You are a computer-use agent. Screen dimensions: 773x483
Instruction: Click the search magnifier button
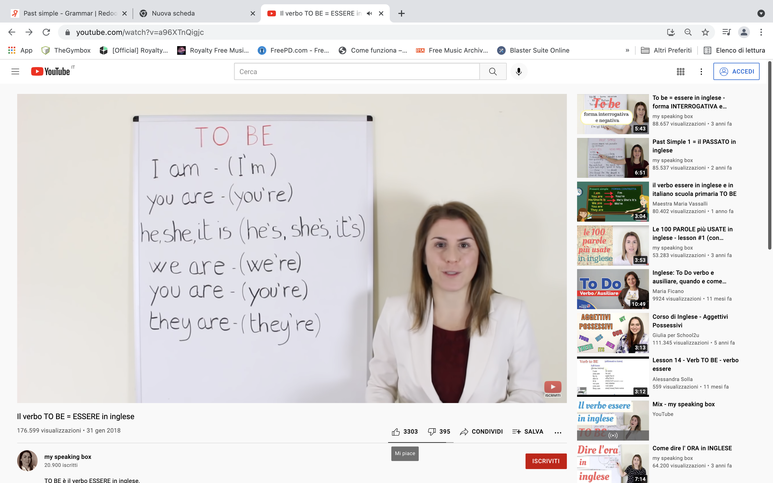(x=493, y=72)
